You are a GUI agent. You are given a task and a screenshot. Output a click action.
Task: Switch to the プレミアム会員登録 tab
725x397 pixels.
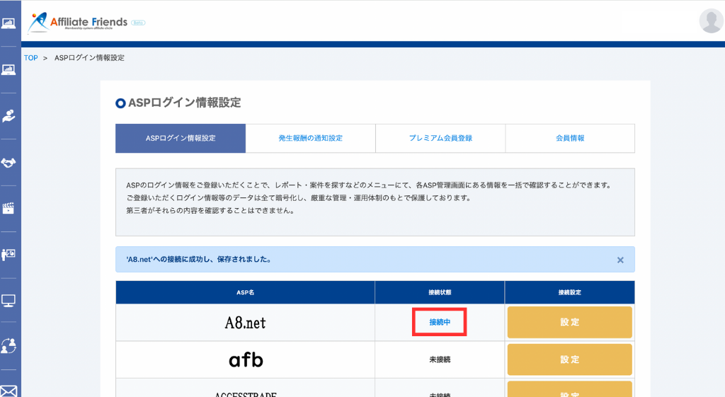coord(440,138)
